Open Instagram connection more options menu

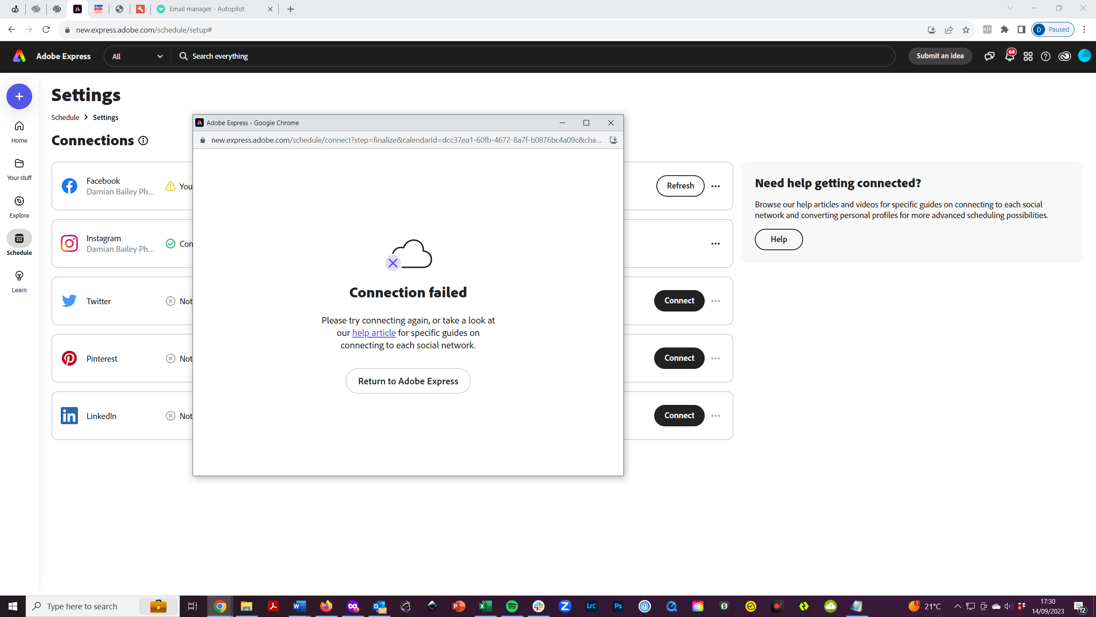point(715,243)
